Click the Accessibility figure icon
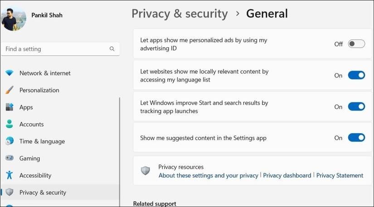 pyautogui.click(x=10, y=175)
